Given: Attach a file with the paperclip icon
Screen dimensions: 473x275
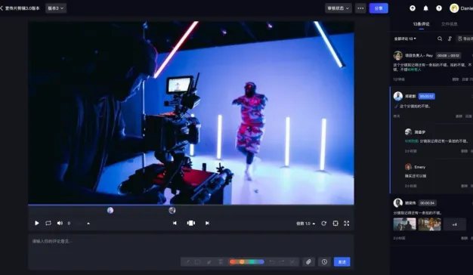Looking at the screenshot, I should pyautogui.click(x=308, y=261).
